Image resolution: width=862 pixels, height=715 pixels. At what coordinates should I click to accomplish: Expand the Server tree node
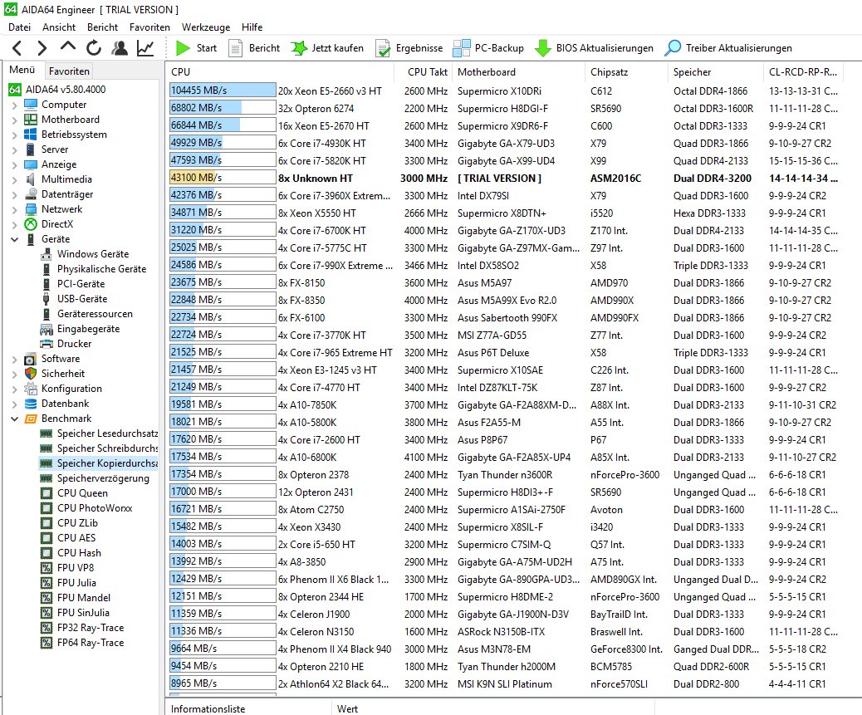[15, 149]
